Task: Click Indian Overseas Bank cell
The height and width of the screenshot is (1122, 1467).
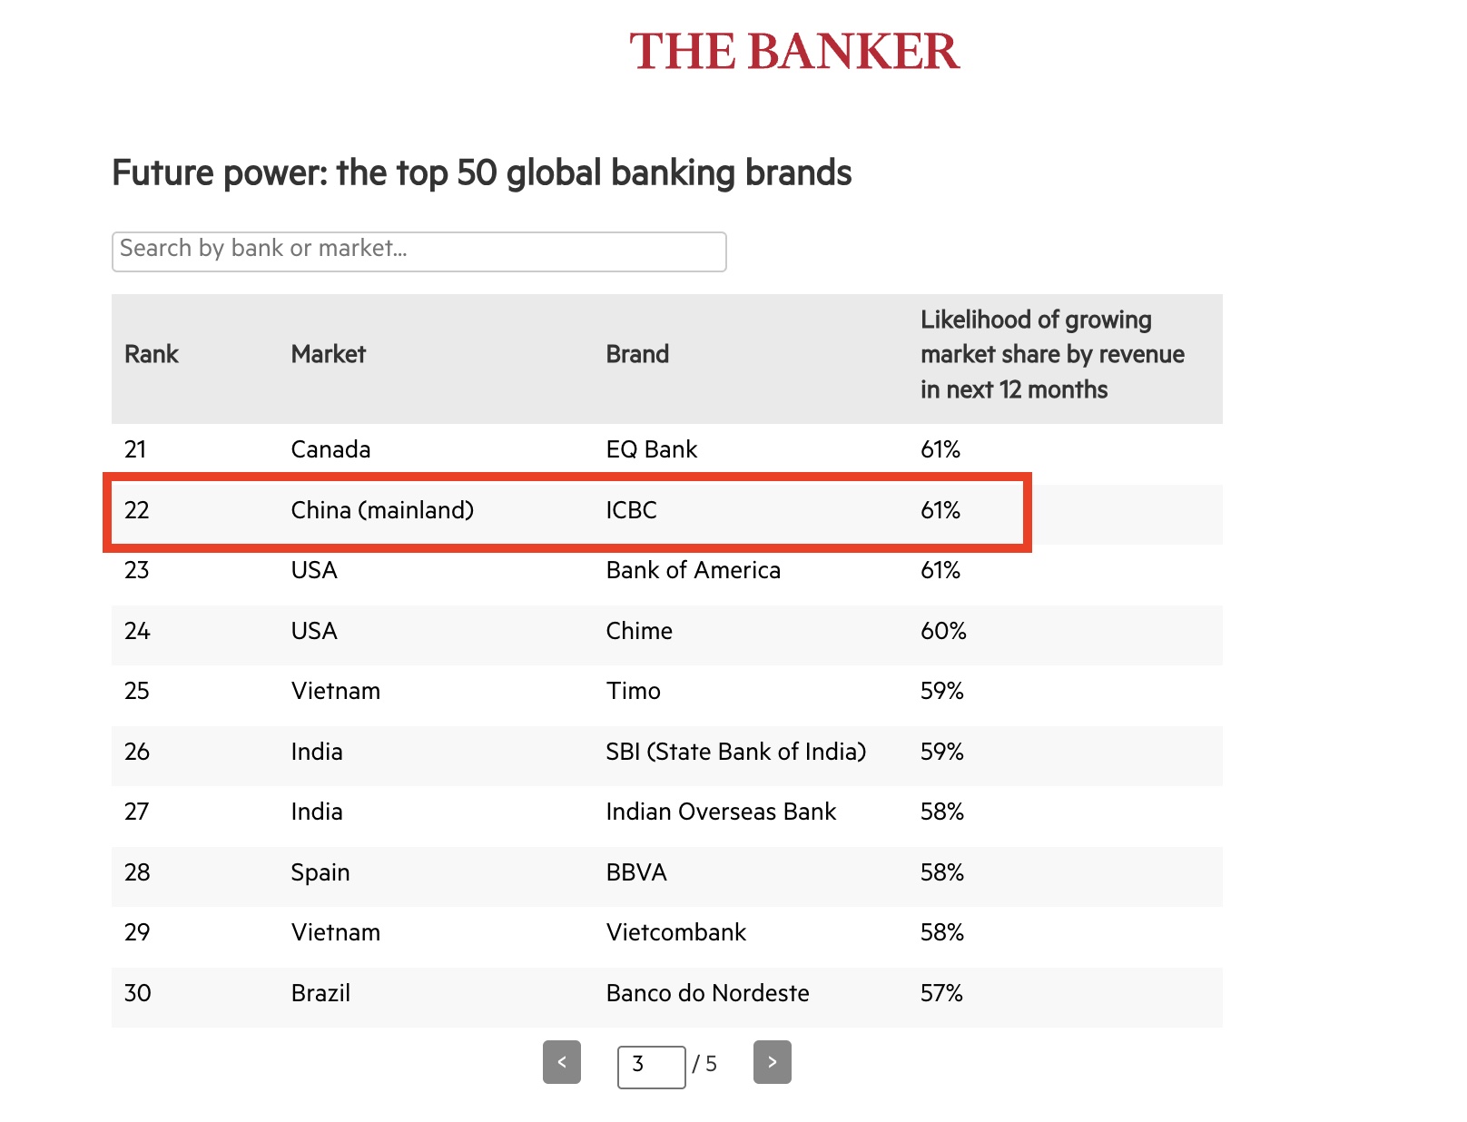Action: pos(721,812)
